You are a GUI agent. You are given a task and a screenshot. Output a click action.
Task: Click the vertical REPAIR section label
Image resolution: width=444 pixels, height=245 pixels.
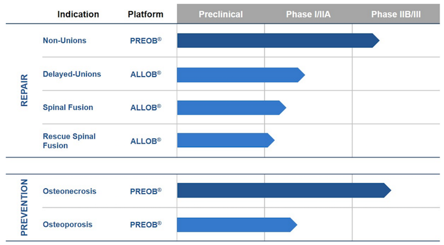[x=25, y=90]
